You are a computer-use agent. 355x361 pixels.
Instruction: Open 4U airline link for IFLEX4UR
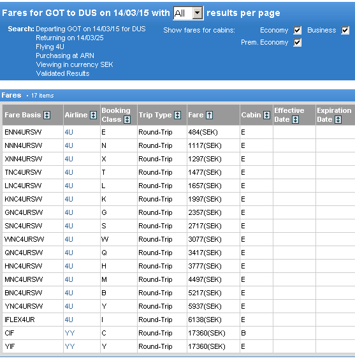(69, 320)
